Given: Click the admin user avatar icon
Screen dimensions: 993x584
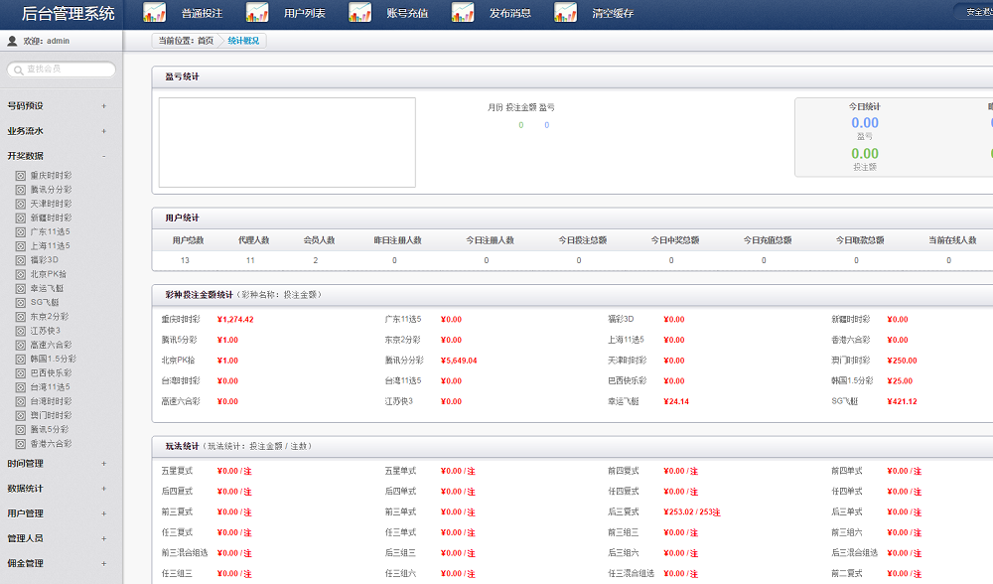Looking at the screenshot, I should [12, 42].
